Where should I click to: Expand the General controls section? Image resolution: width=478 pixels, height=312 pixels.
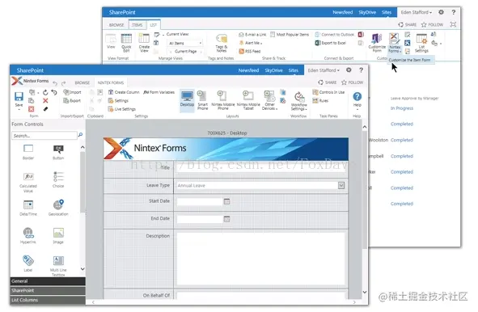point(48,281)
